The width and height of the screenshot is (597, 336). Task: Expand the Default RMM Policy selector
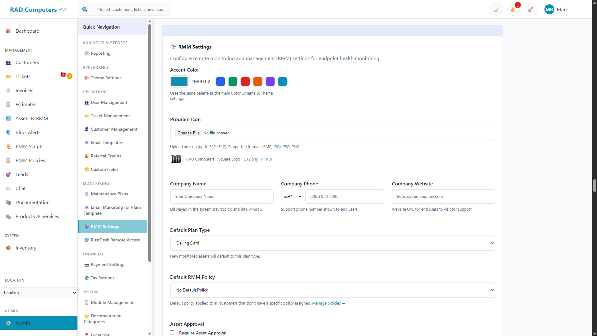(x=332, y=290)
